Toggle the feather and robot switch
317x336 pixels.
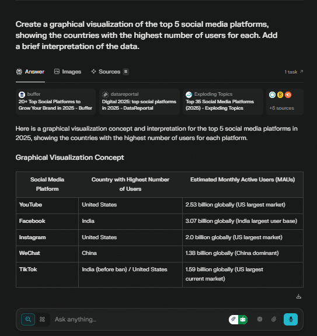(x=238, y=320)
